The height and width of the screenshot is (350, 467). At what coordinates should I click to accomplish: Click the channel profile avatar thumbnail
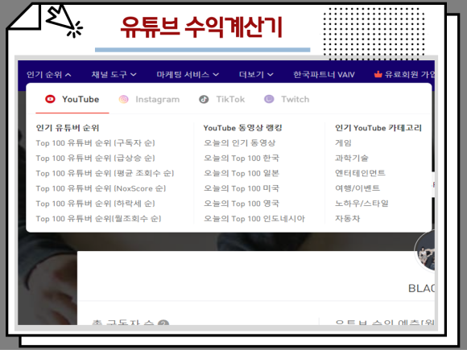coord(424,252)
